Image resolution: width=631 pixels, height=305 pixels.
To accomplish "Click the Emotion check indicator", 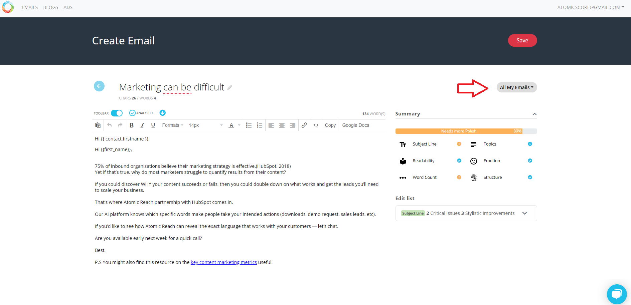I will 530,161.
